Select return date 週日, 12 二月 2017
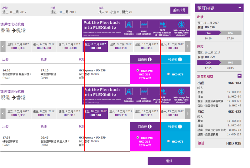Viewport: 250px width, 168px height. click(147, 114)
